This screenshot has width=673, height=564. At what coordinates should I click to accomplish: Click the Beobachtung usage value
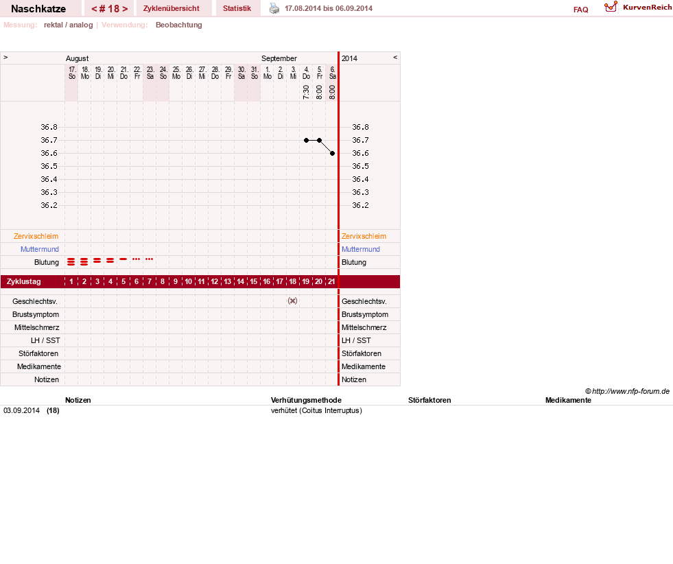179,25
